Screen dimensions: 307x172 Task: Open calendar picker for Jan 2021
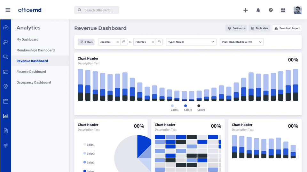[124, 42]
